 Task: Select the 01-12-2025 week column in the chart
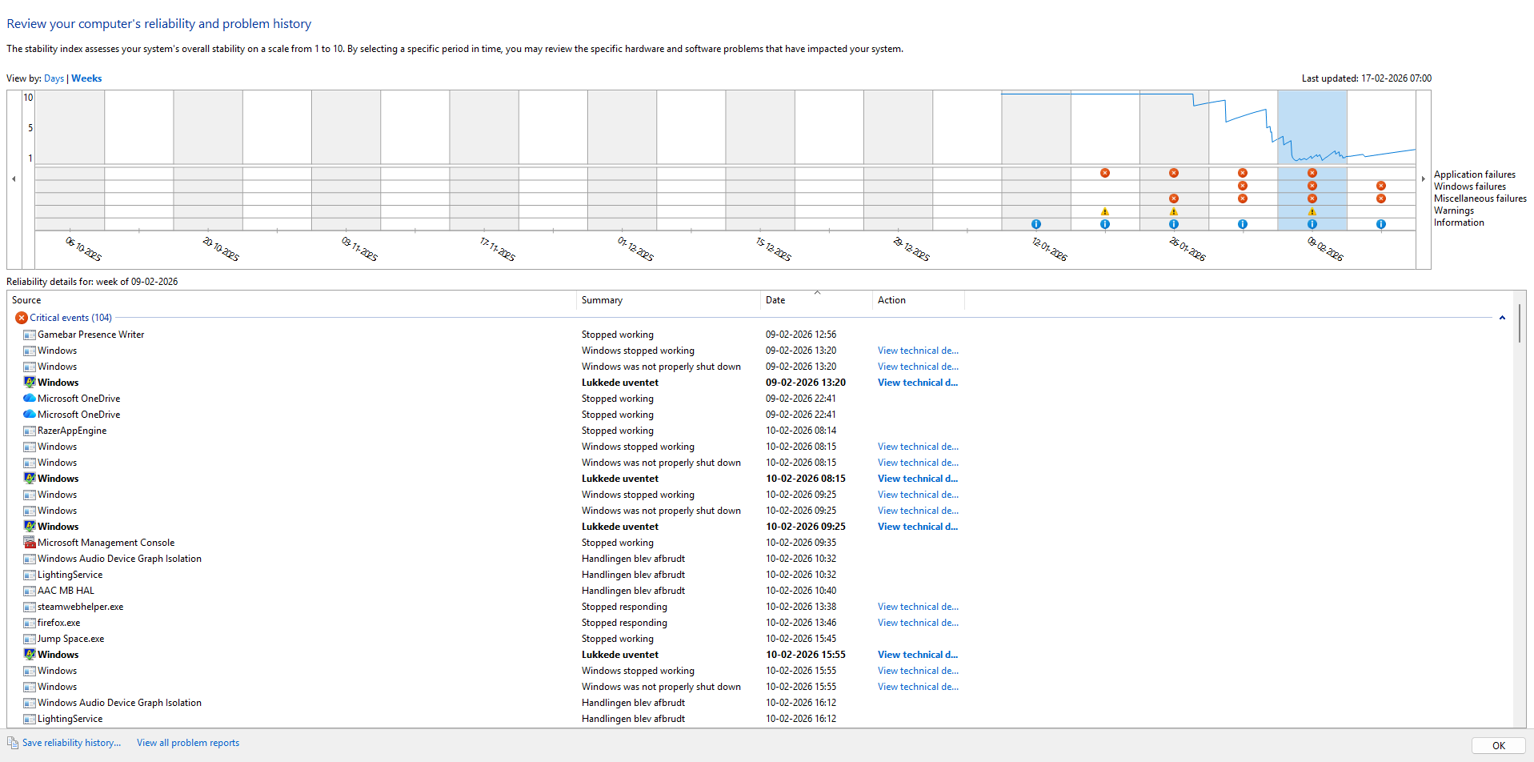pos(622,160)
